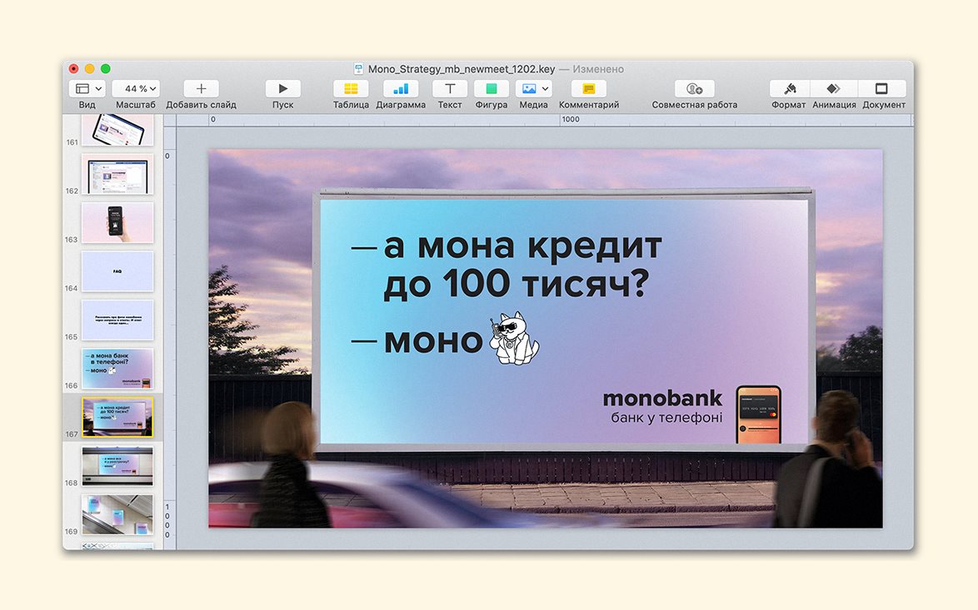Screen dimensions: 978x610
Task: Select slide 165 text thumbnail
Action: [x=117, y=320]
